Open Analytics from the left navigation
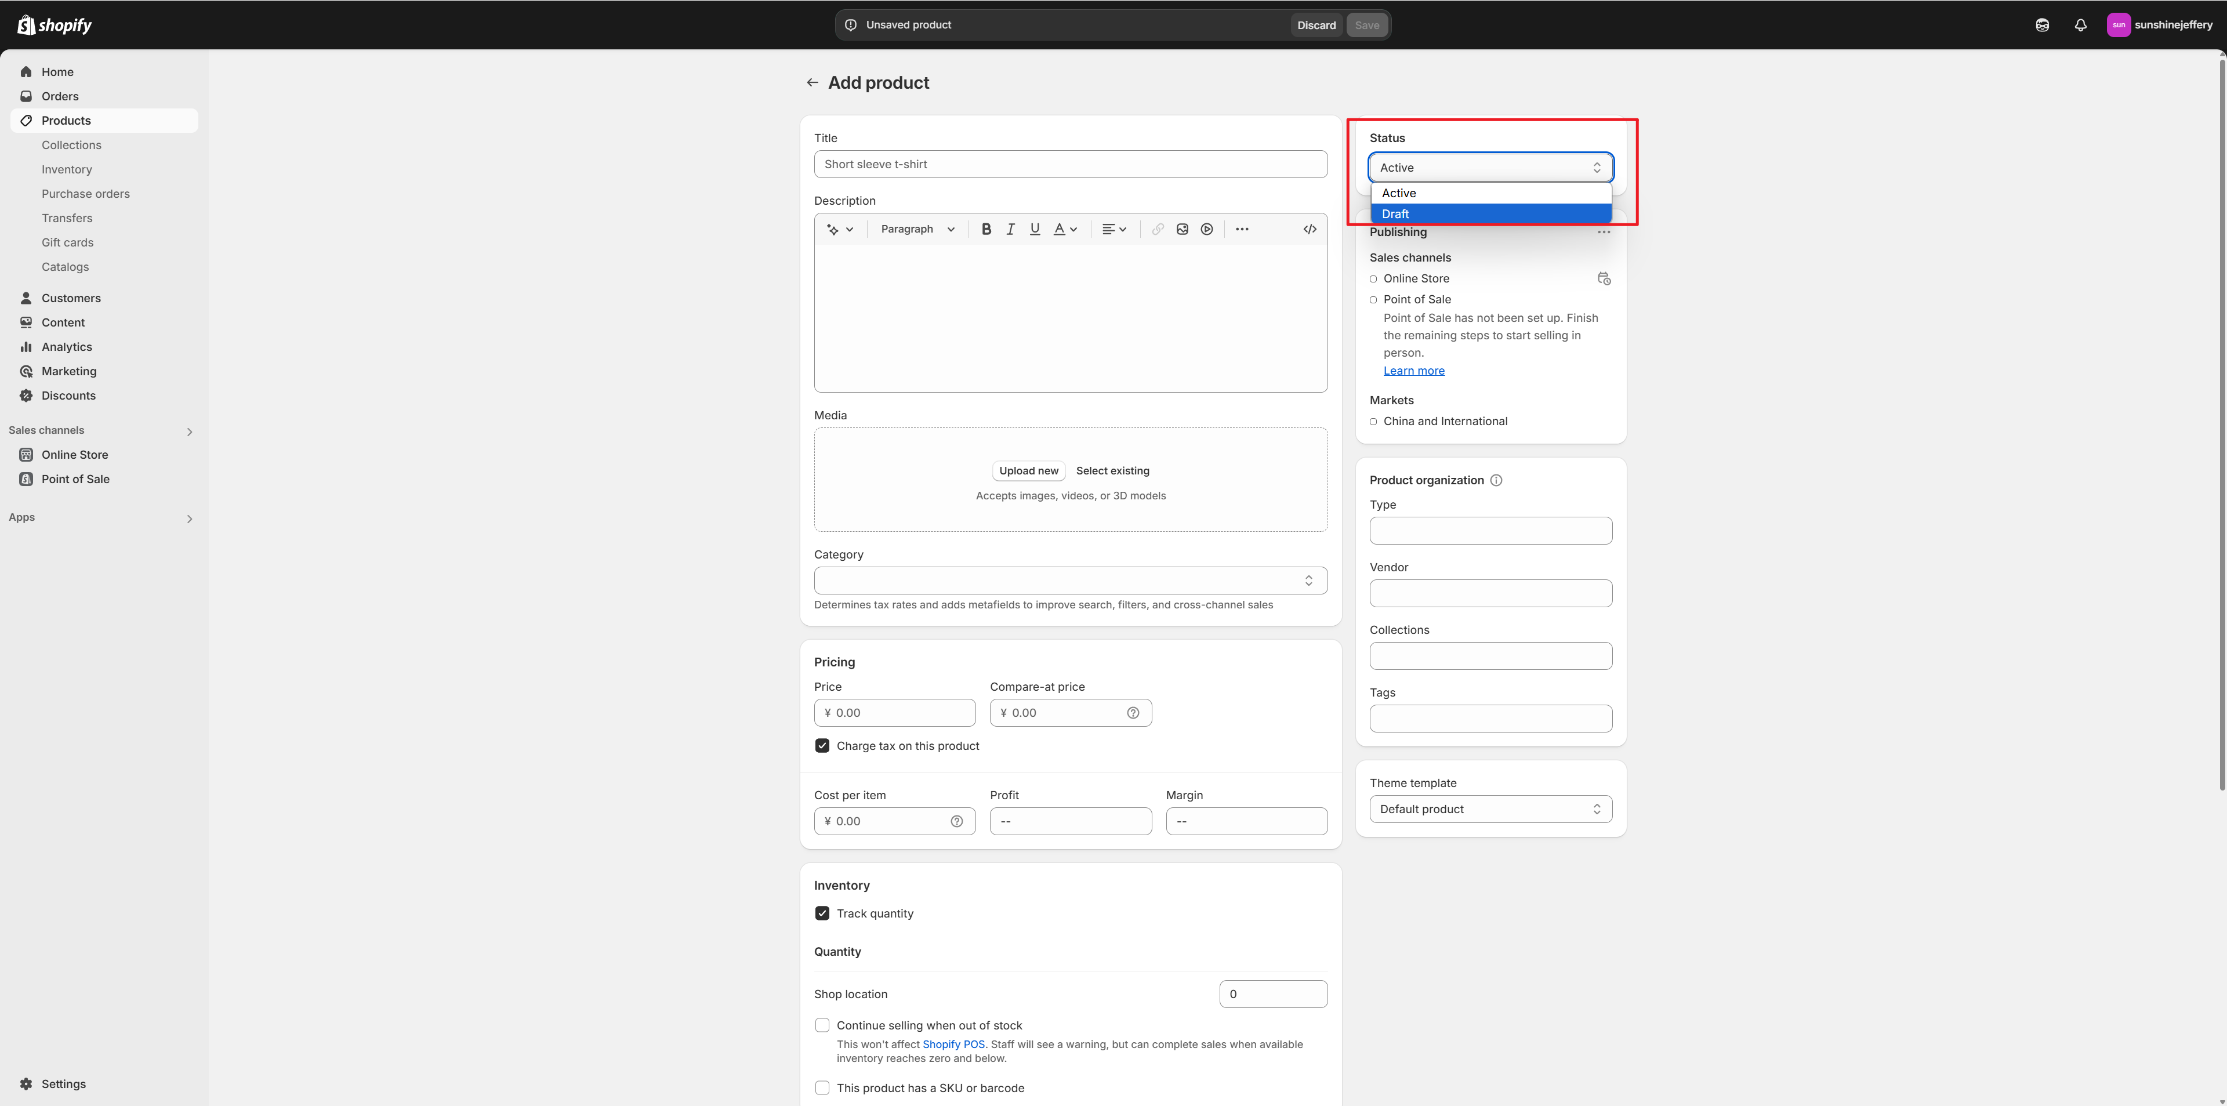This screenshot has width=2227, height=1106. pos(67,347)
